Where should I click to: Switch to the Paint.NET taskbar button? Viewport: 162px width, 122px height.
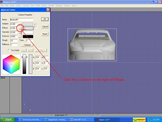tap(81, 120)
